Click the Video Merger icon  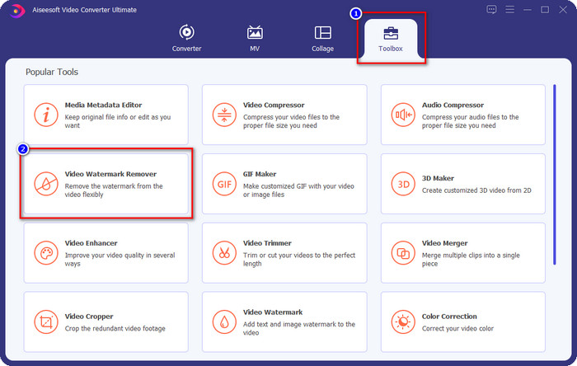pos(402,252)
